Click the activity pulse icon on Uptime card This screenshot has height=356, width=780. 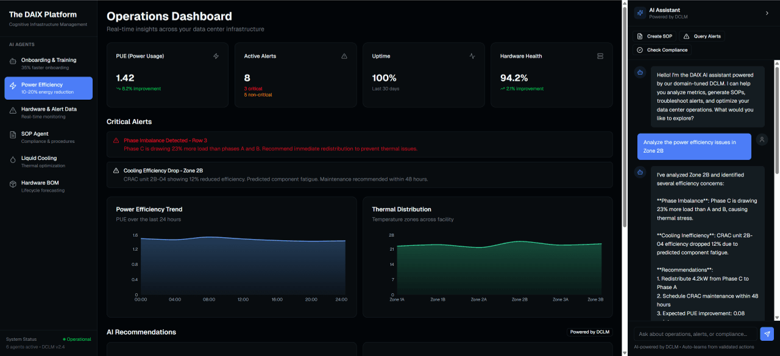click(x=472, y=55)
